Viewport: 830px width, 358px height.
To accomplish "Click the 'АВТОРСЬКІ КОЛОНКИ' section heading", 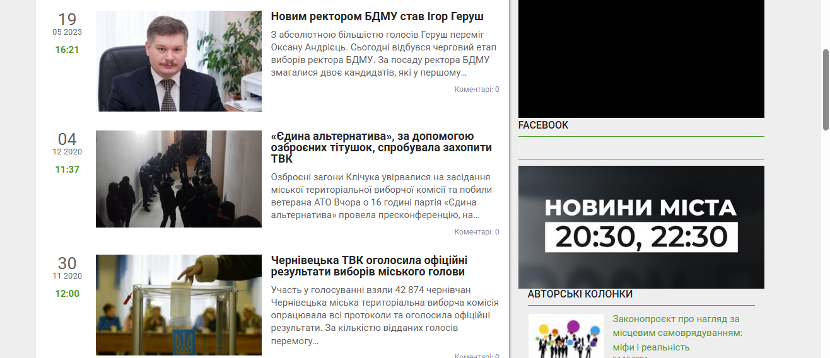I will pos(580,294).
